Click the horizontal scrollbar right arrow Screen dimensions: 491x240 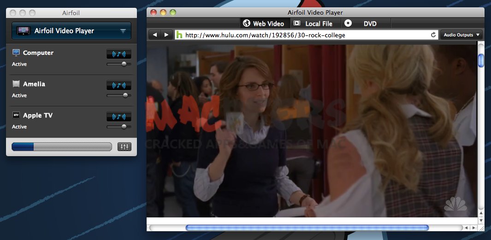(x=474, y=228)
